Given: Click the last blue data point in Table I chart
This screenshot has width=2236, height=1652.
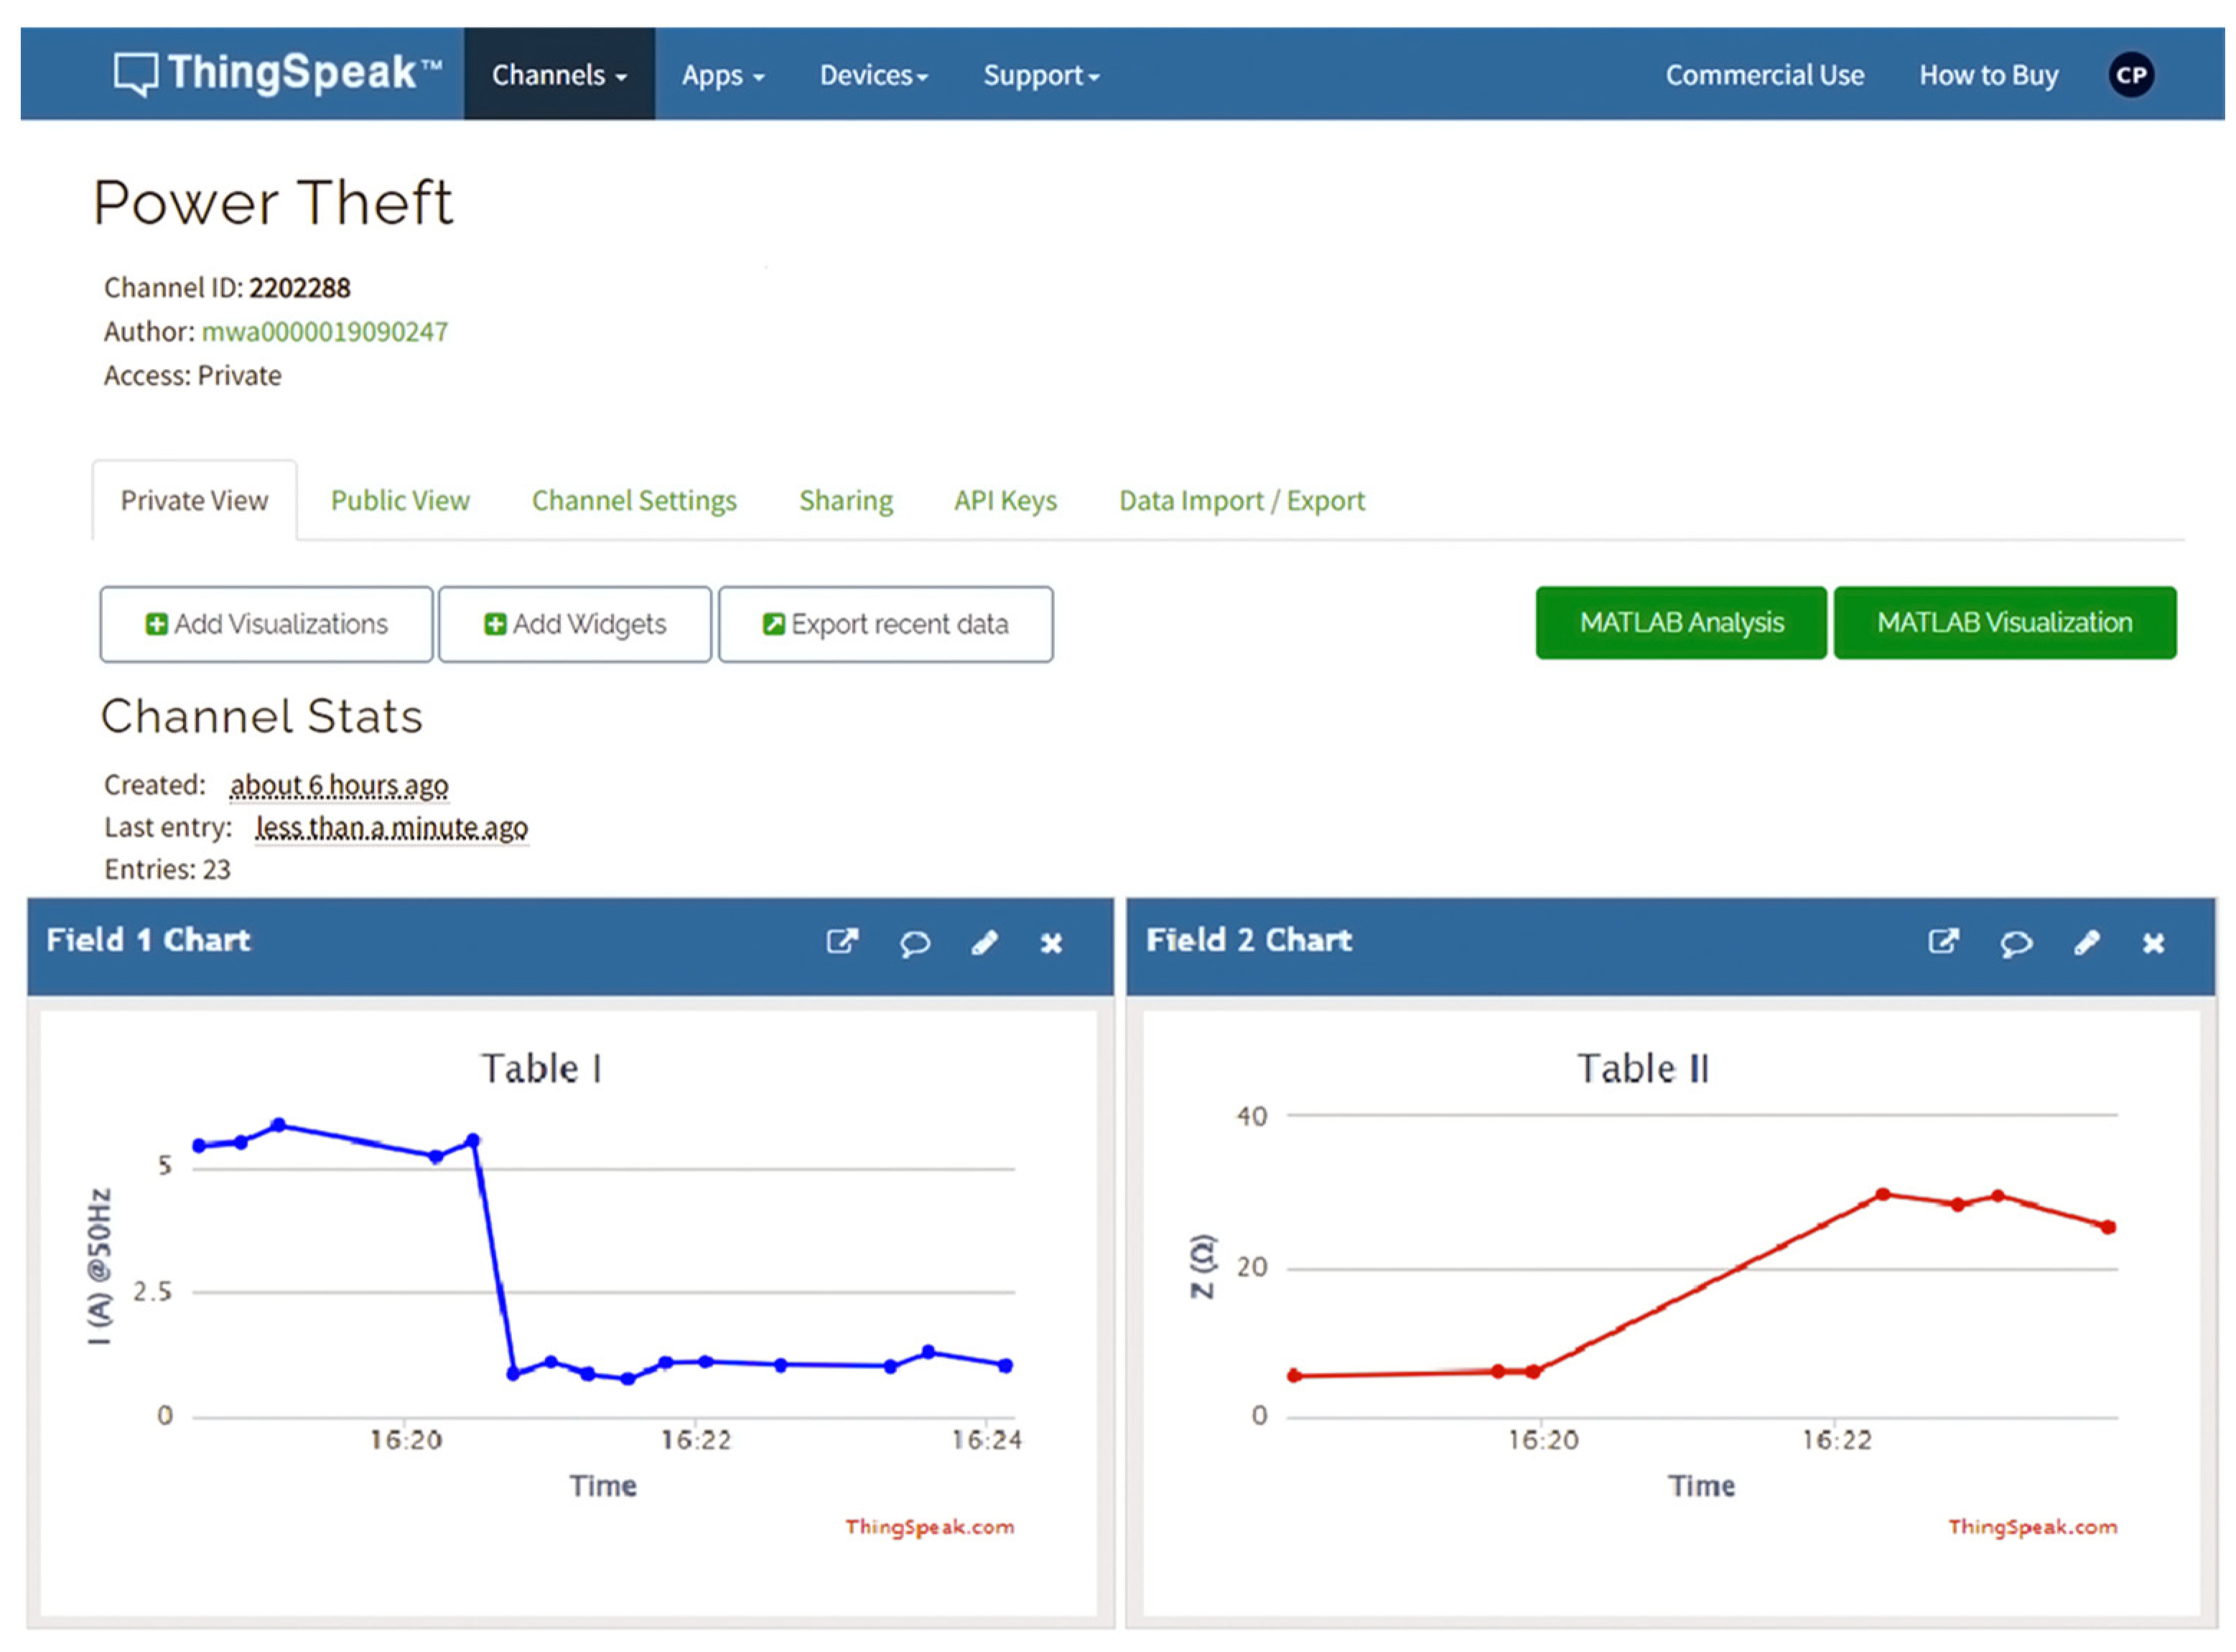Looking at the screenshot, I should tap(1005, 1365).
